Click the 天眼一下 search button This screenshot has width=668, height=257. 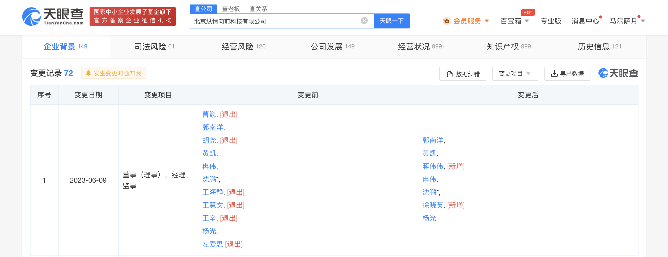(392, 21)
